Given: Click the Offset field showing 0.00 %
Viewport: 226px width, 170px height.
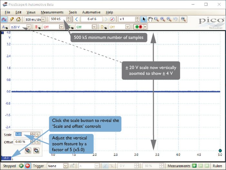Looking at the screenshot, I should (x=22, y=142).
